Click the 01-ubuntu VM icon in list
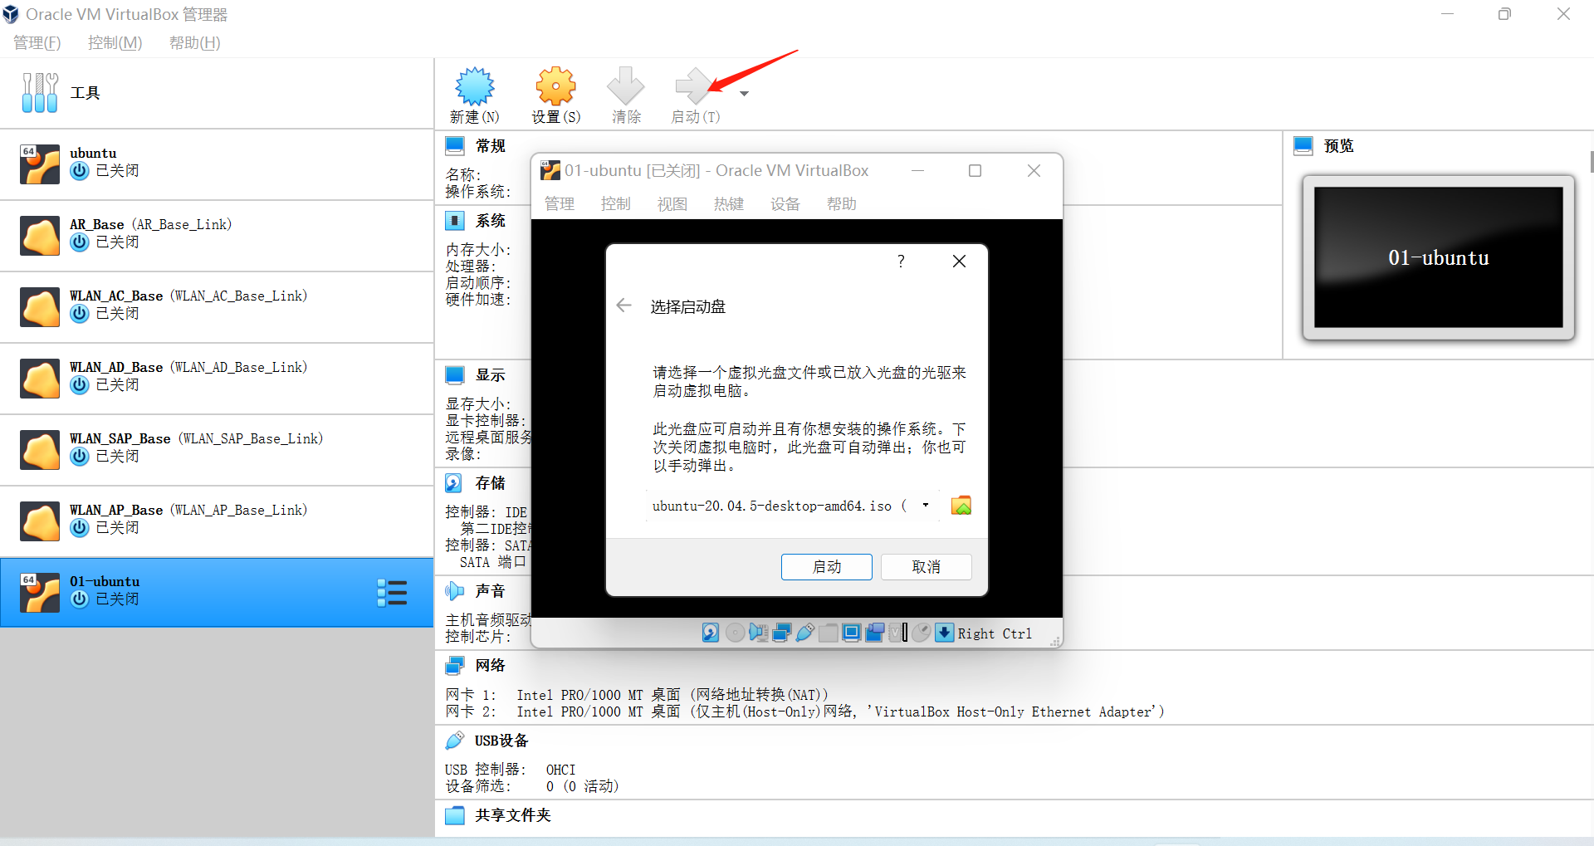The image size is (1594, 846). (40, 593)
